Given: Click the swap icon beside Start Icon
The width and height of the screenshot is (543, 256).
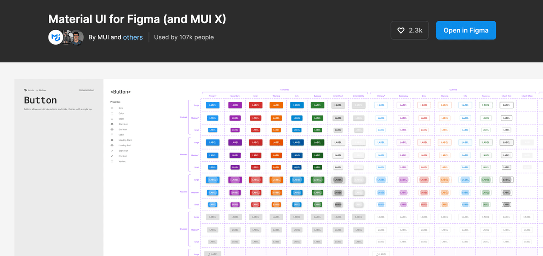Looking at the screenshot, I should 112,151.
